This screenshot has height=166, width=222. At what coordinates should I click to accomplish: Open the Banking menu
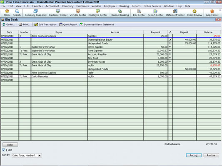[x=124, y=6]
